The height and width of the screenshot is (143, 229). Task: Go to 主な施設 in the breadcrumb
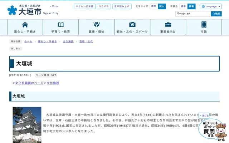pyautogui.click(x=68, y=41)
